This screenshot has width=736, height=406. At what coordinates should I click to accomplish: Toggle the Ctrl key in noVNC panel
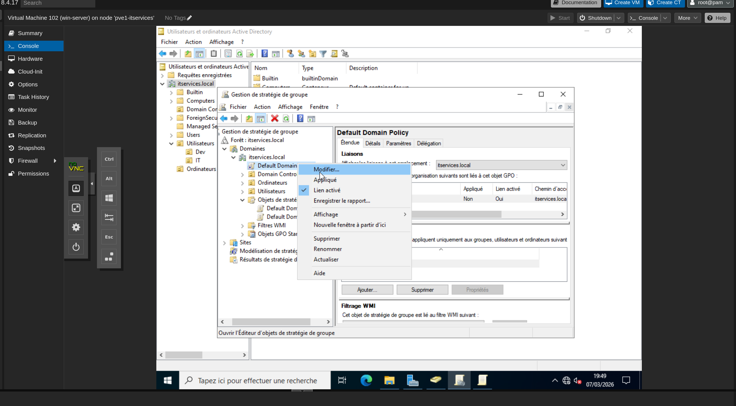[109, 159]
